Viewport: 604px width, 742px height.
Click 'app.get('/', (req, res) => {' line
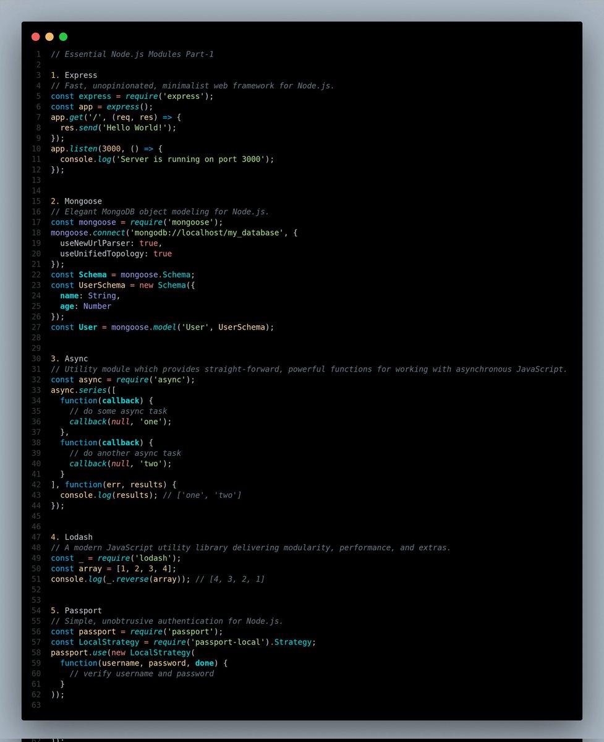tap(116, 117)
